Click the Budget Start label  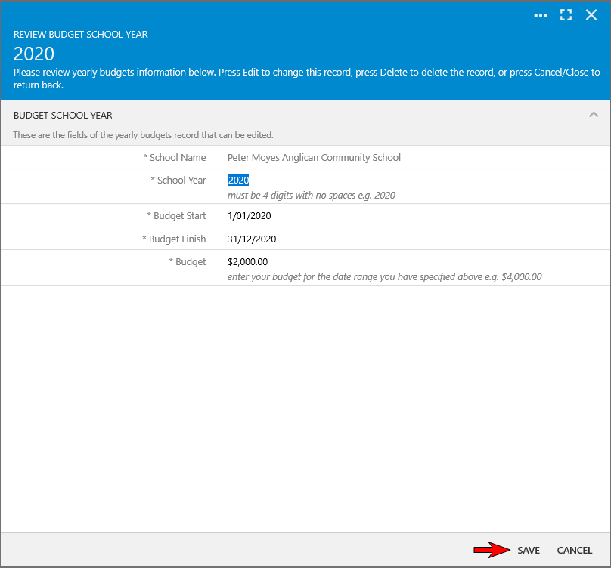coord(178,216)
